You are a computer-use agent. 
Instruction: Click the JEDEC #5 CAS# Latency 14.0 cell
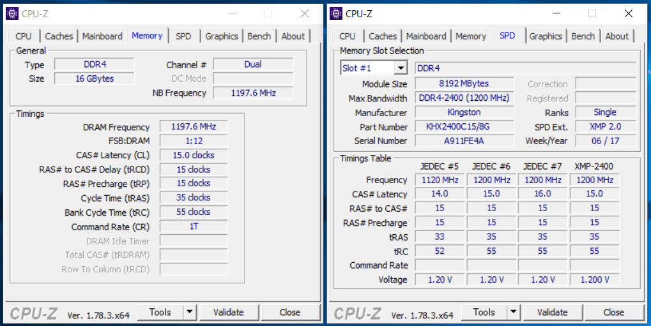point(440,194)
